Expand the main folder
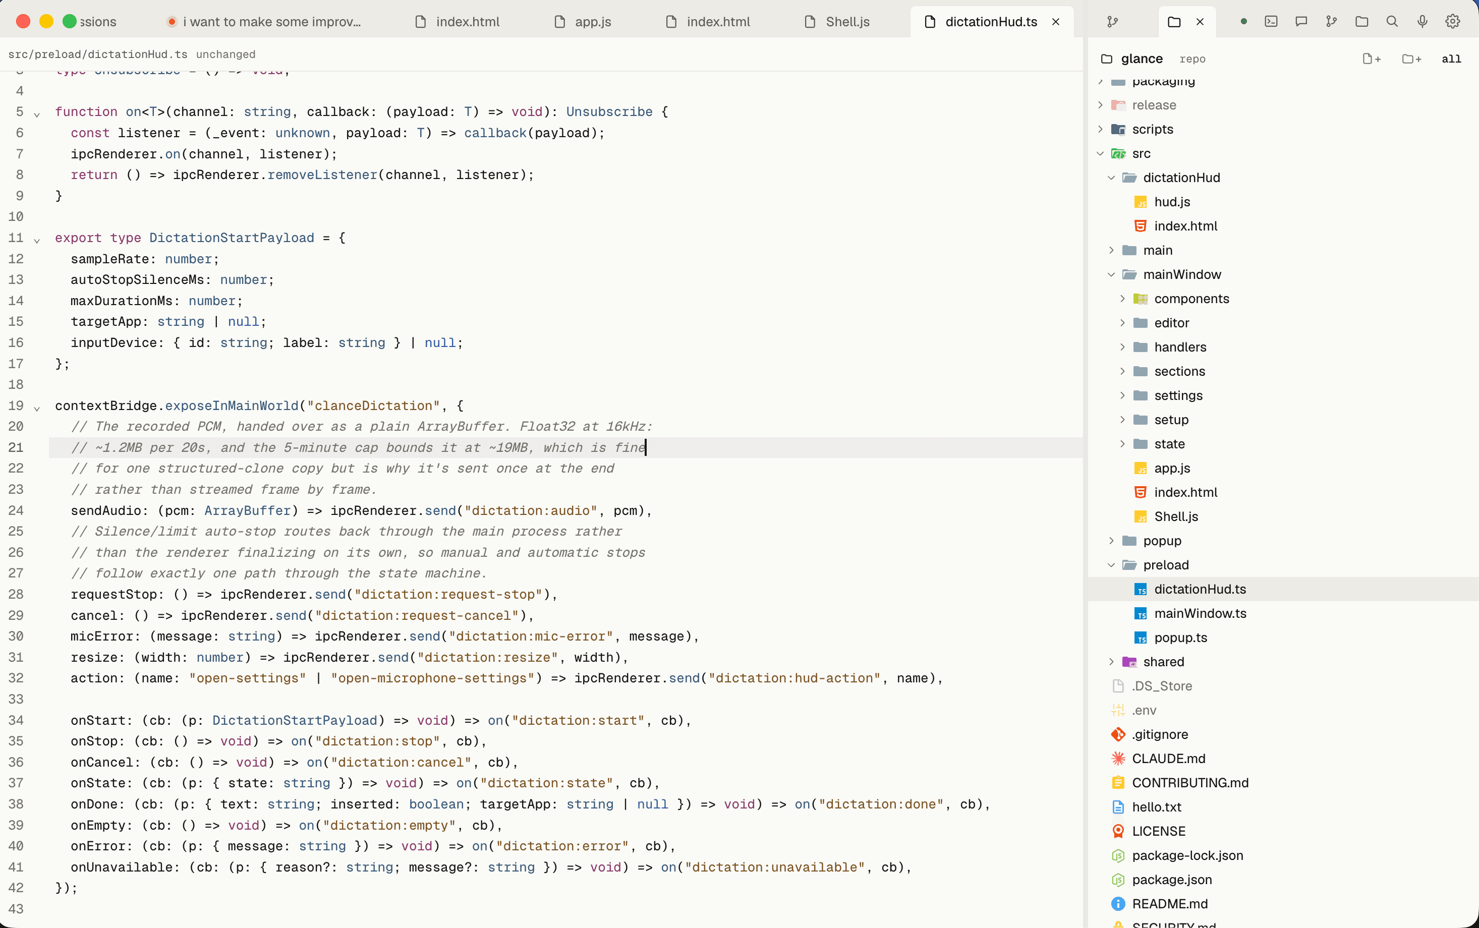The image size is (1479, 928). (1111, 251)
